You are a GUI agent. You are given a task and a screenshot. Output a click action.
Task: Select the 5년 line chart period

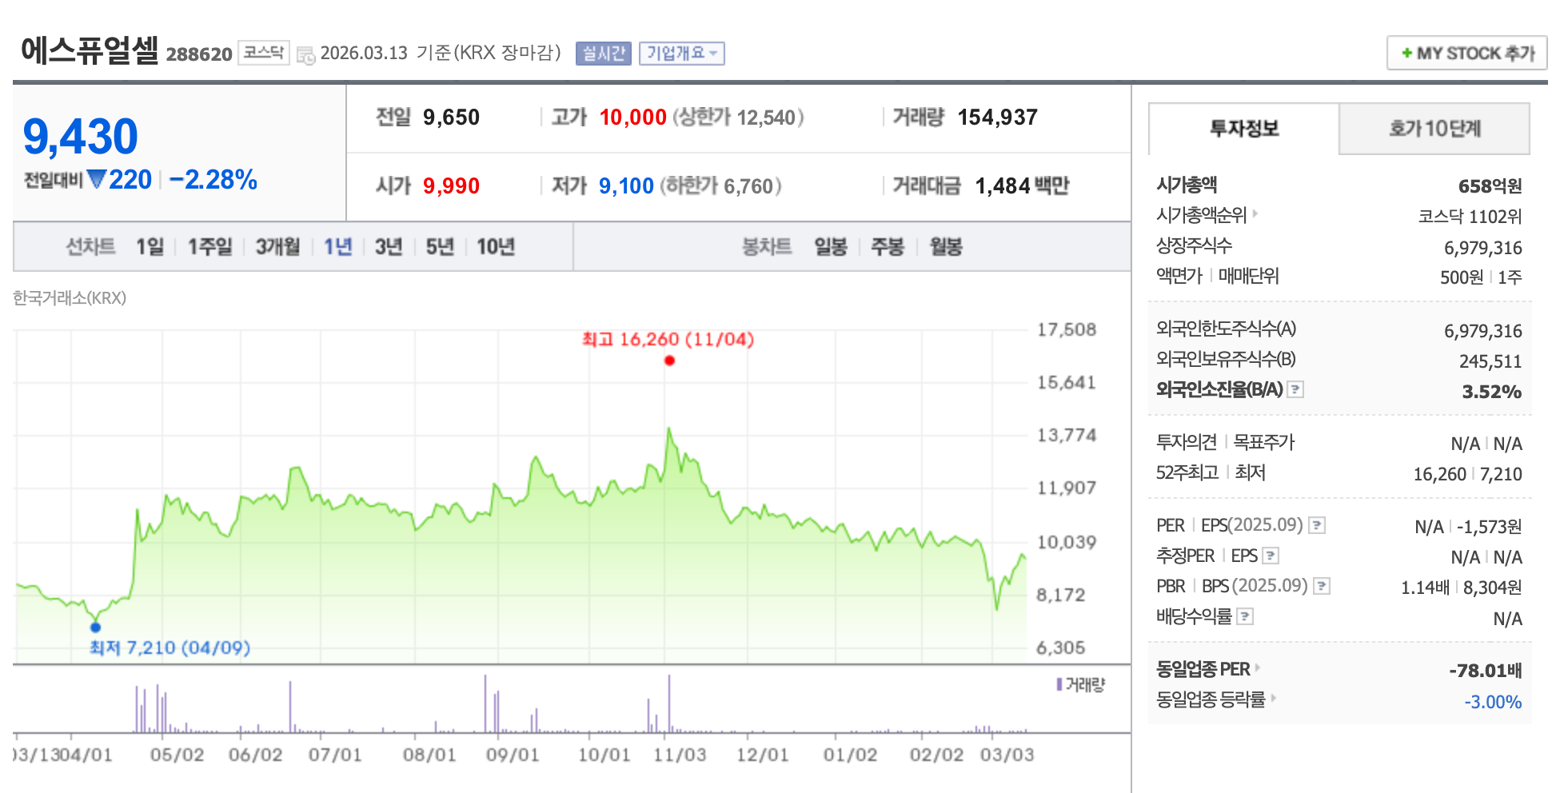[x=440, y=247]
